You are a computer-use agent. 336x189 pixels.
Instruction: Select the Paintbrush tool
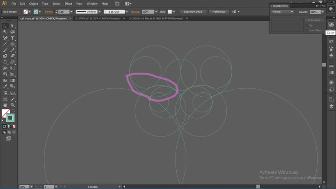click(5, 50)
